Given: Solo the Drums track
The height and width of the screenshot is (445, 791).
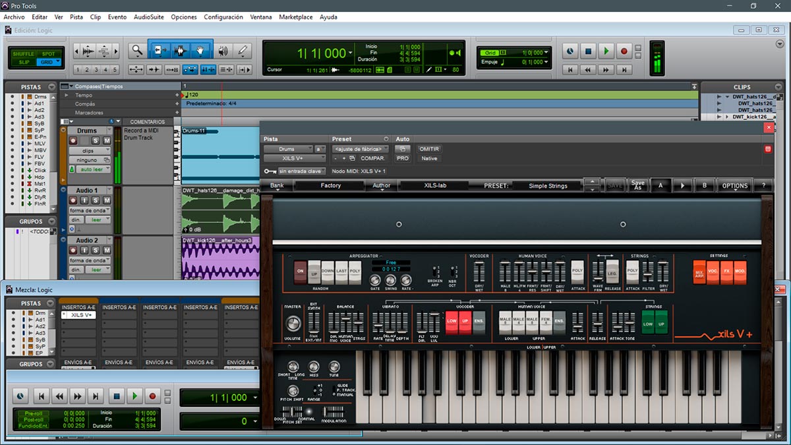Looking at the screenshot, I should [x=96, y=141].
